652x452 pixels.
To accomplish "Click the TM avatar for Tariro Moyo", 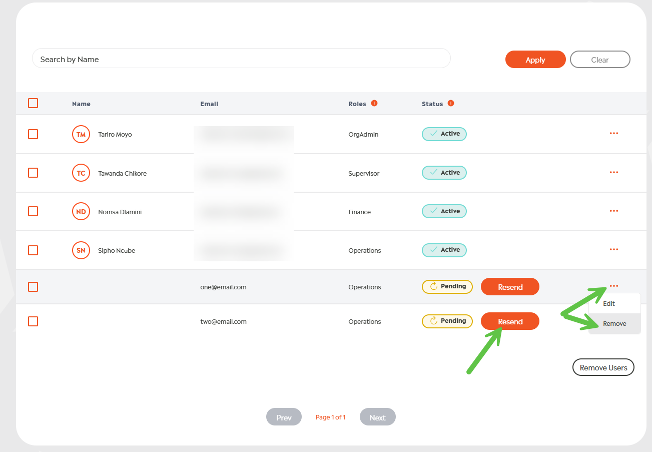I will pyautogui.click(x=81, y=134).
